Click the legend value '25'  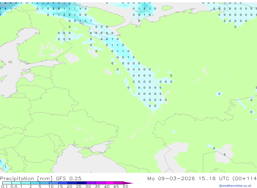click(x=79, y=186)
